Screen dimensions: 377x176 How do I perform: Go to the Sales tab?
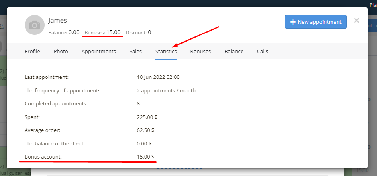click(x=135, y=51)
